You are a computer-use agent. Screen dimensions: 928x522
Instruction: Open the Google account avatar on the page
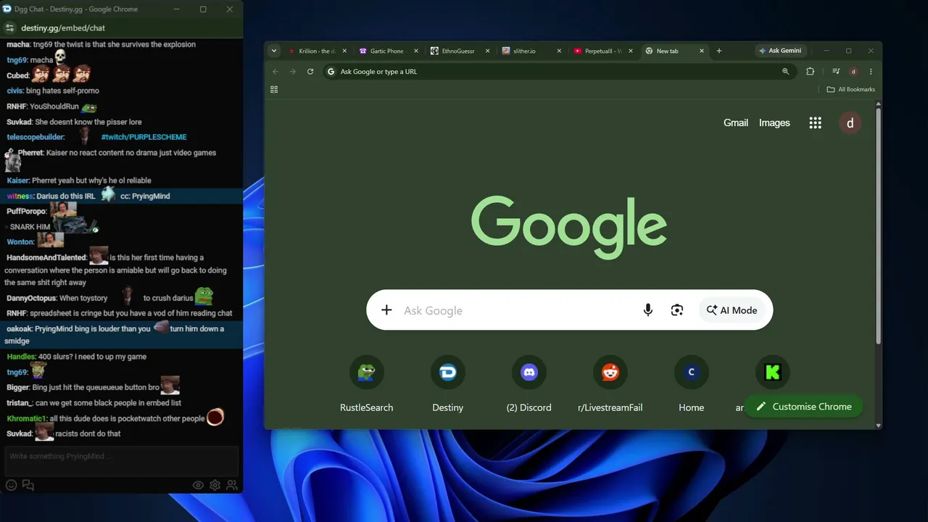850,123
